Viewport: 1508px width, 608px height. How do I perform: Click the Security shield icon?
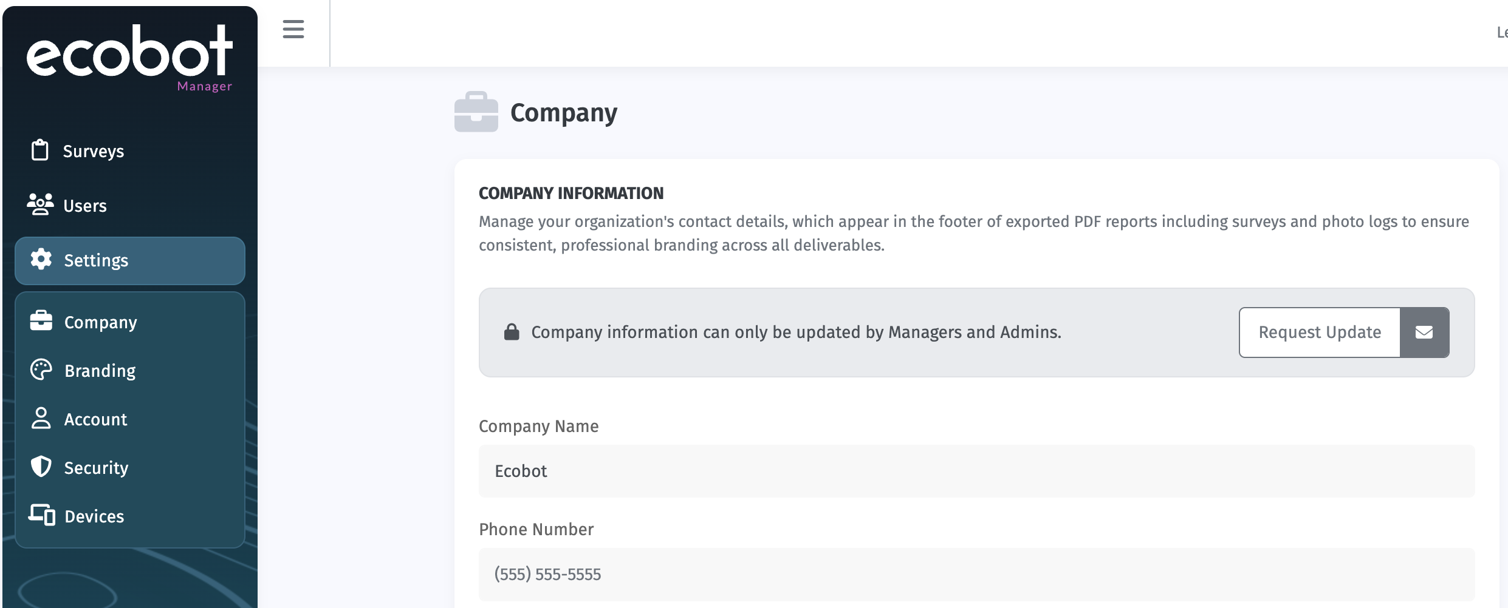(x=41, y=467)
